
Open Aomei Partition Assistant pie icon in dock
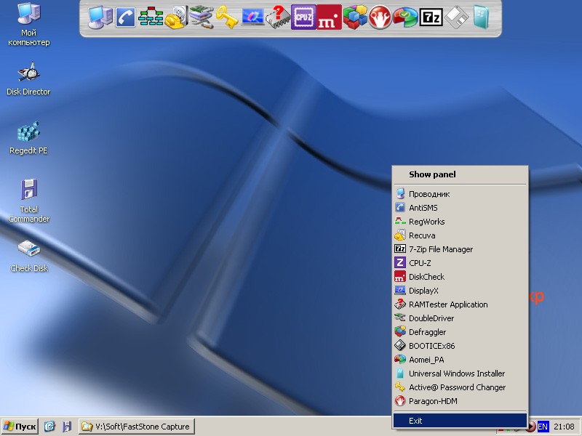[405, 17]
